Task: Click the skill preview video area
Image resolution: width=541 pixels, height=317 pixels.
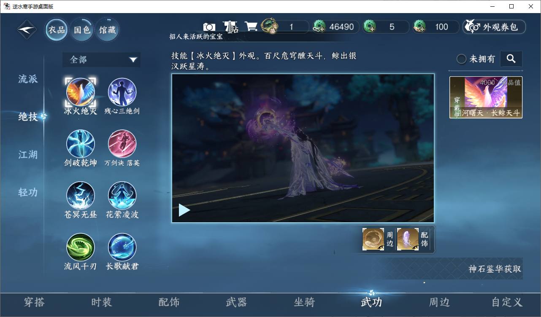Action: pyautogui.click(x=303, y=148)
